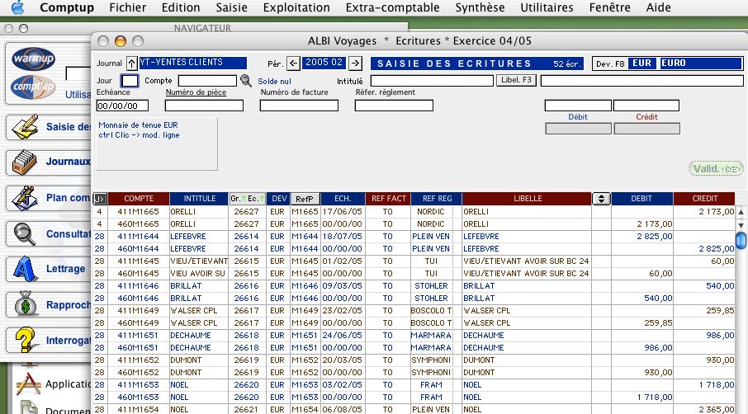
Task: Open the Plan comptable icon
Action: click(x=26, y=198)
